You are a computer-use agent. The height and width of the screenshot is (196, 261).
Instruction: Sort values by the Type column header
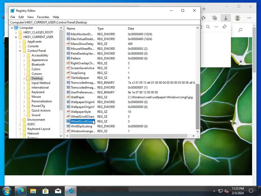(111, 29)
